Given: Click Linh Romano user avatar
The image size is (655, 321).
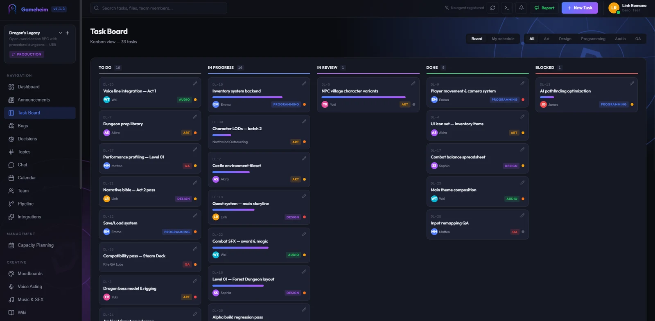Looking at the screenshot, I should click(614, 8).
